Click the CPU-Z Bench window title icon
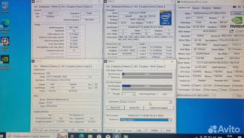The width and height of the screenshot is (244, 138). click(105, 61)
